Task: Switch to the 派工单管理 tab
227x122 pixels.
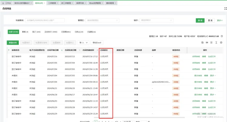Action: (x=66, y=3)
